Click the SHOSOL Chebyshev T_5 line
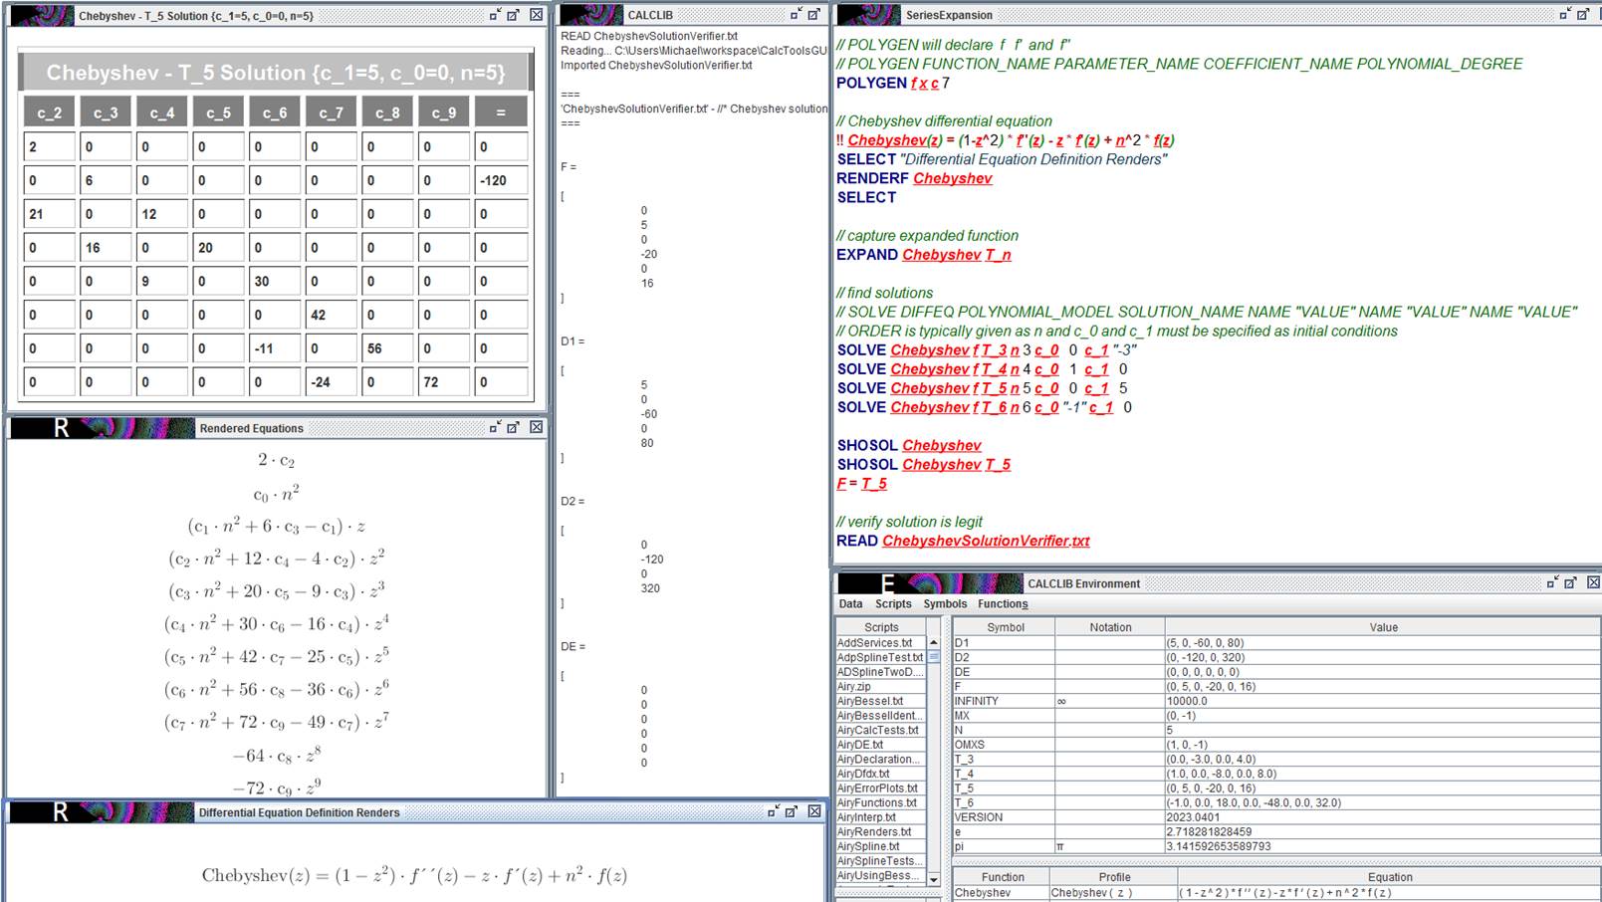Screen dimensions: 1602x902 [x=924, y=465]
